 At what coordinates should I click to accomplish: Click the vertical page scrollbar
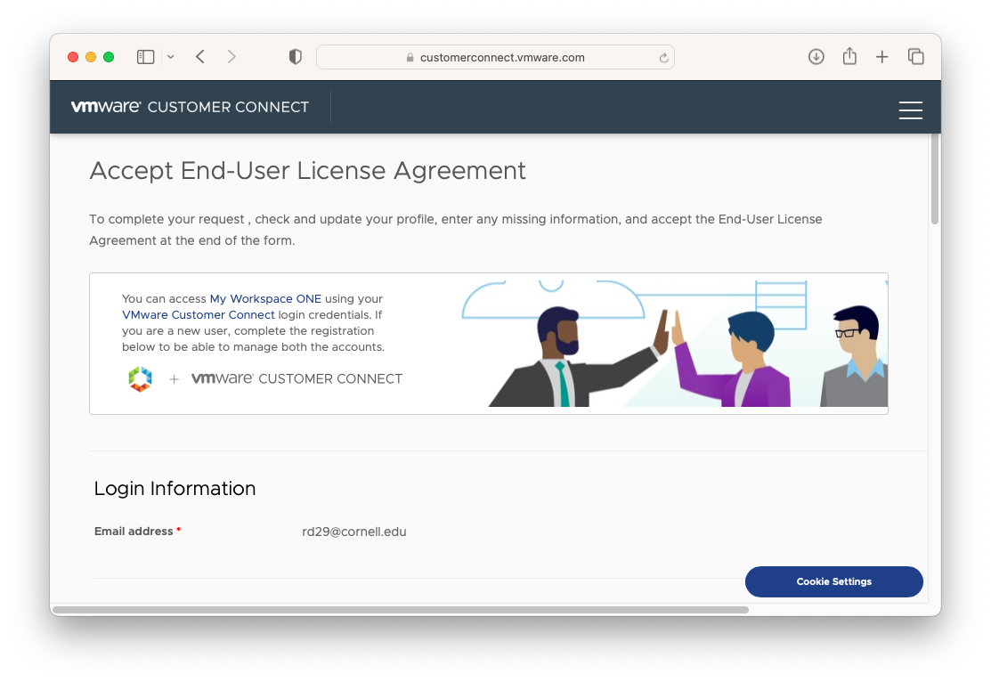934,178
